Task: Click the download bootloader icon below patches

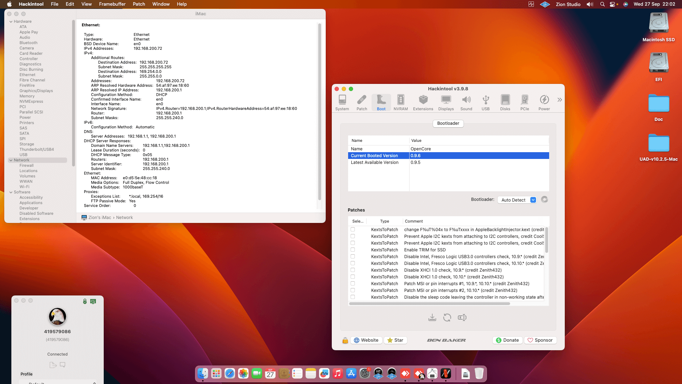Action: [432, 318]
